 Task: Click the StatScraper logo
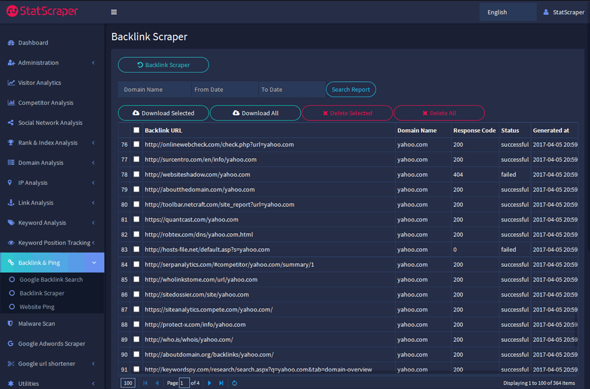(x=42, y=11)
